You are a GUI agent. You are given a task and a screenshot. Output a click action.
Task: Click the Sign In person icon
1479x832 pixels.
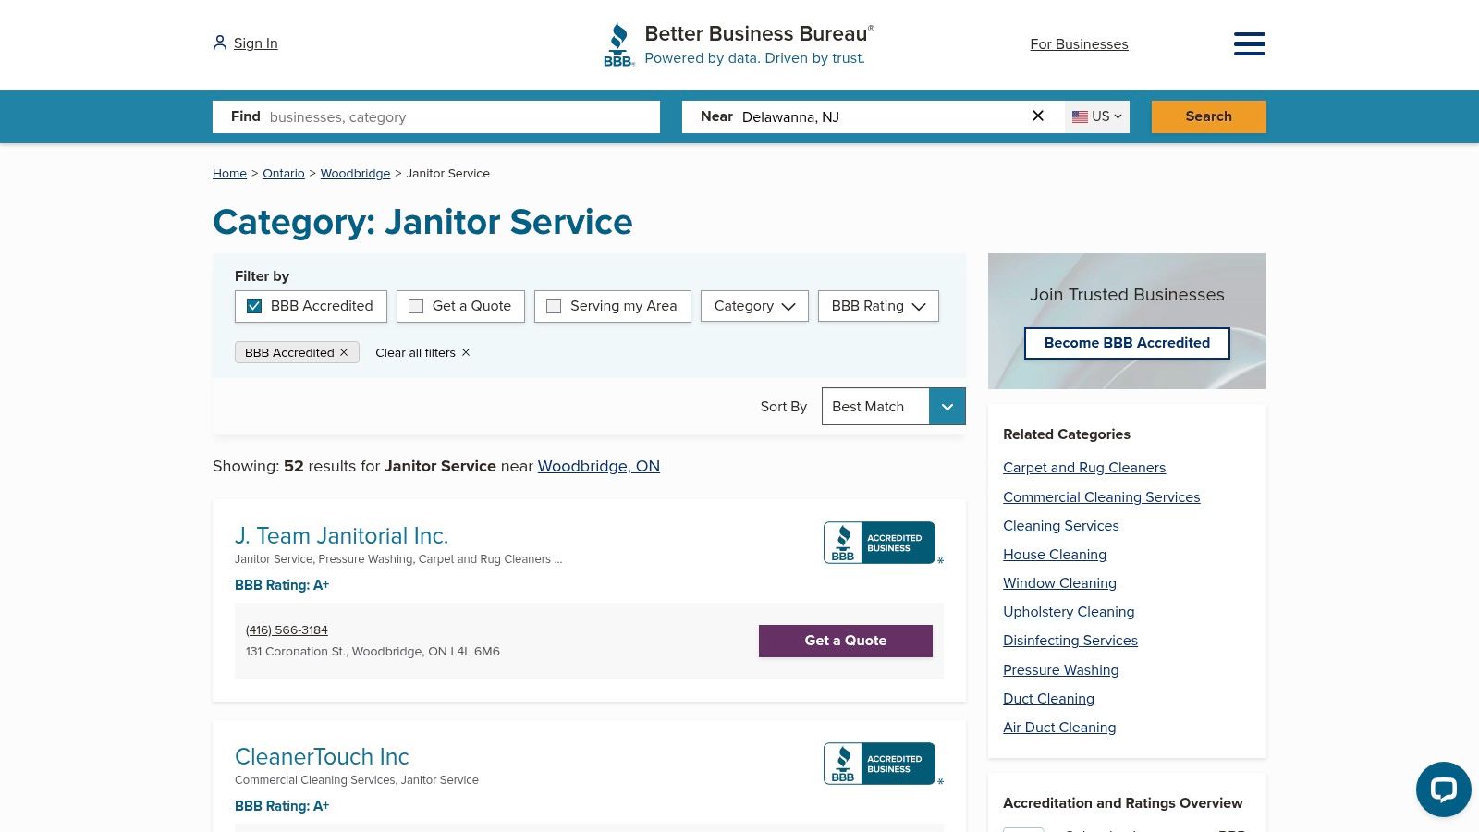tap(219, 43)
